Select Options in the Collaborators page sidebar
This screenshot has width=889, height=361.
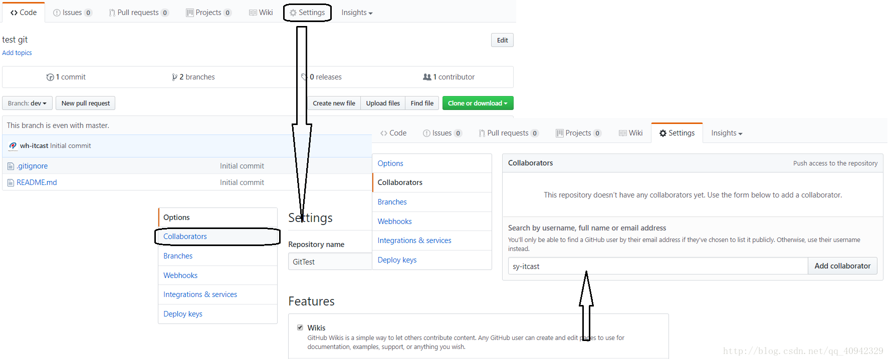tap(432, 163)
